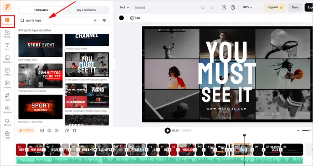Select the Event Sport Intro New Season template
Image resolution: width=313 pixels, height=166 pixels.
87,65
